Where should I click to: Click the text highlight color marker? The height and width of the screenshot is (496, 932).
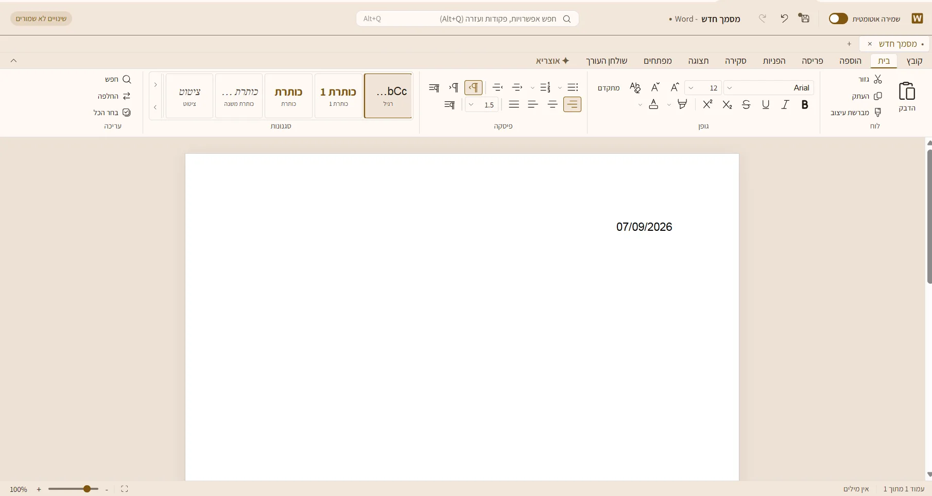682,105
